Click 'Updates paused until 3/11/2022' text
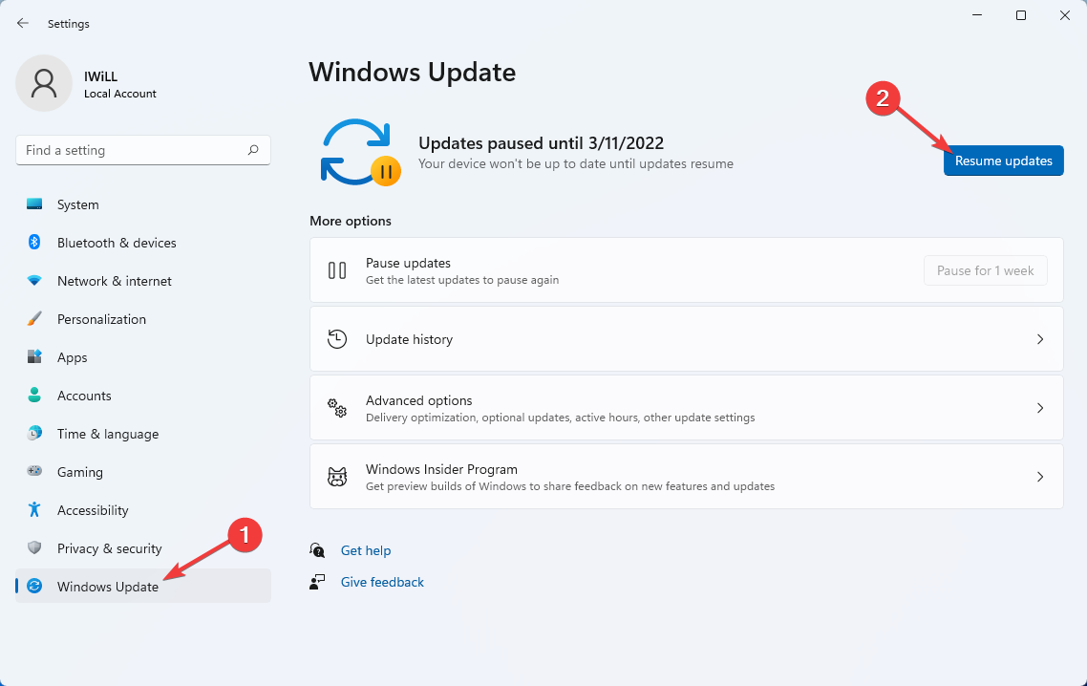The height and width of the screenshot is (686, 1087). click(541, 143)
